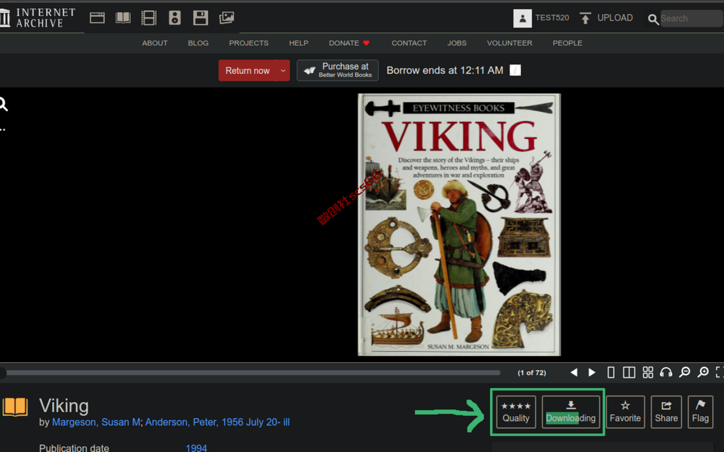Open the PEOPLE menu item

pos(567,43)
